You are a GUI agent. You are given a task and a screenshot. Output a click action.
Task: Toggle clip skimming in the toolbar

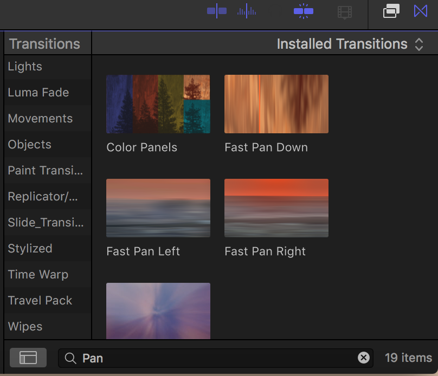click(x=216, y=11)
